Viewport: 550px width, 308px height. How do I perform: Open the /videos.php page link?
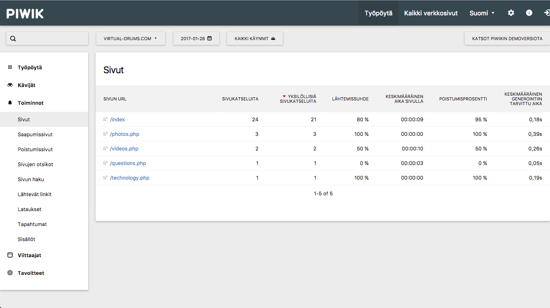pos(124,148)
